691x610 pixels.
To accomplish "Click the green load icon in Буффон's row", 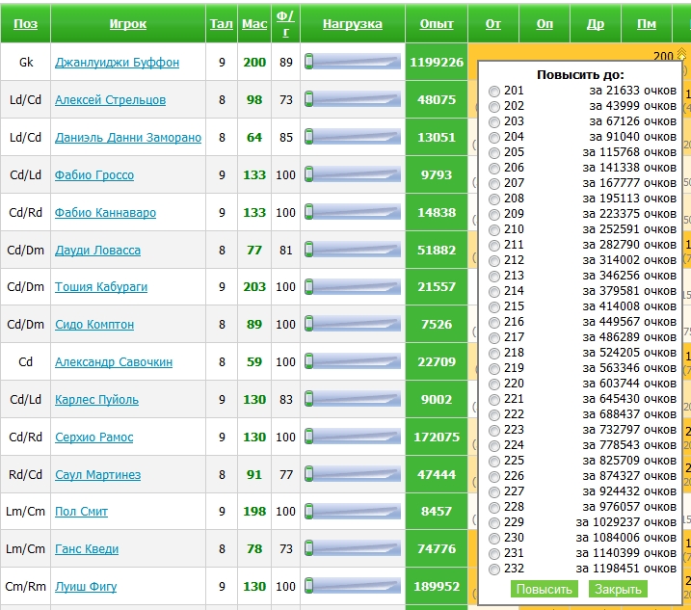I will (309, 63).
